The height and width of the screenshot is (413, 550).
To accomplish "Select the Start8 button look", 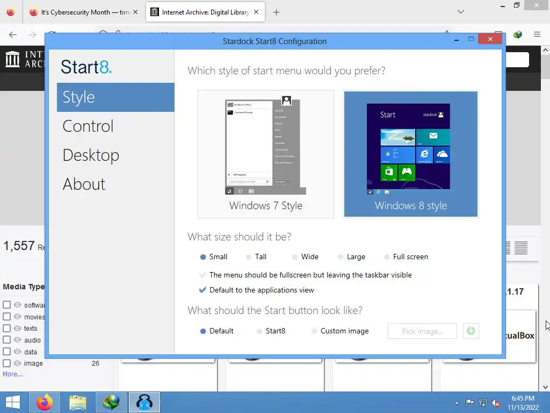I will [x=271, y=331].
